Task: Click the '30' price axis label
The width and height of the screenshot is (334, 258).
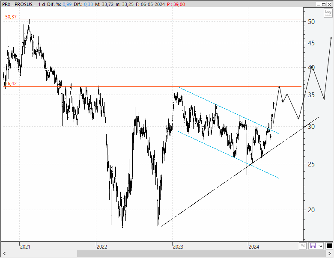Action: point(311,127)
